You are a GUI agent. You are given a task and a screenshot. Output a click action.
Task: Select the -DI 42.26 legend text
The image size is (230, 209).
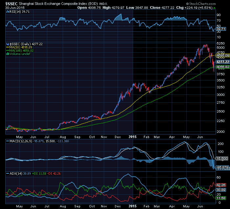pos(54,174)
